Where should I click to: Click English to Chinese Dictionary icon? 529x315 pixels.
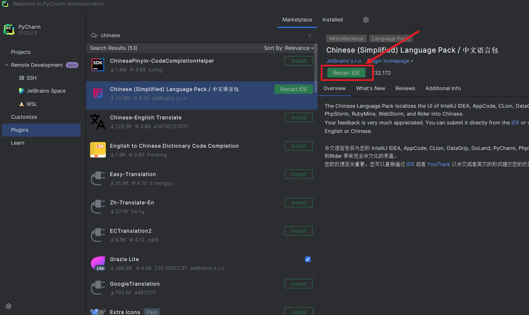[98, 150]
